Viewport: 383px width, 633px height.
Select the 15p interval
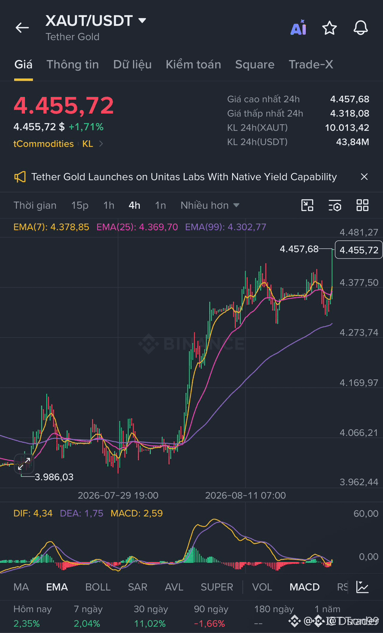[80, 205]
